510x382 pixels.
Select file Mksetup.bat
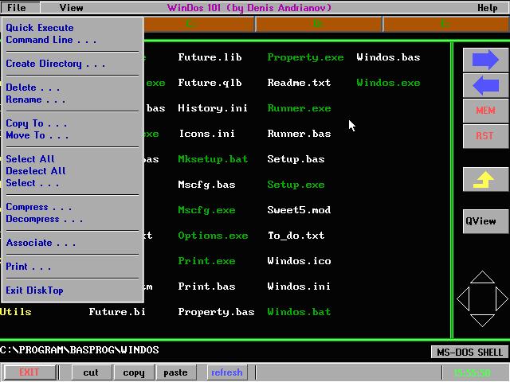coord(213,159)
